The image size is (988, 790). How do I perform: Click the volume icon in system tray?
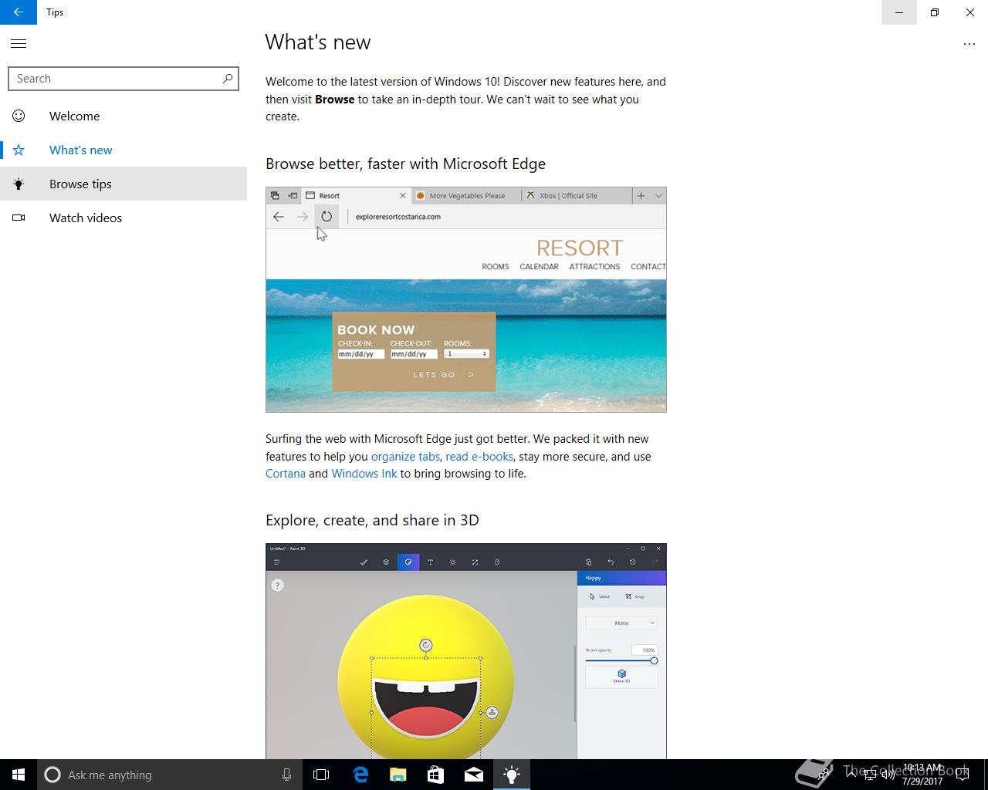click(888, 775)
